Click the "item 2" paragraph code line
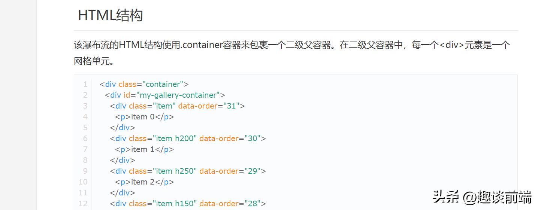Viewport: 538px width, 210px height. point(144,182)
